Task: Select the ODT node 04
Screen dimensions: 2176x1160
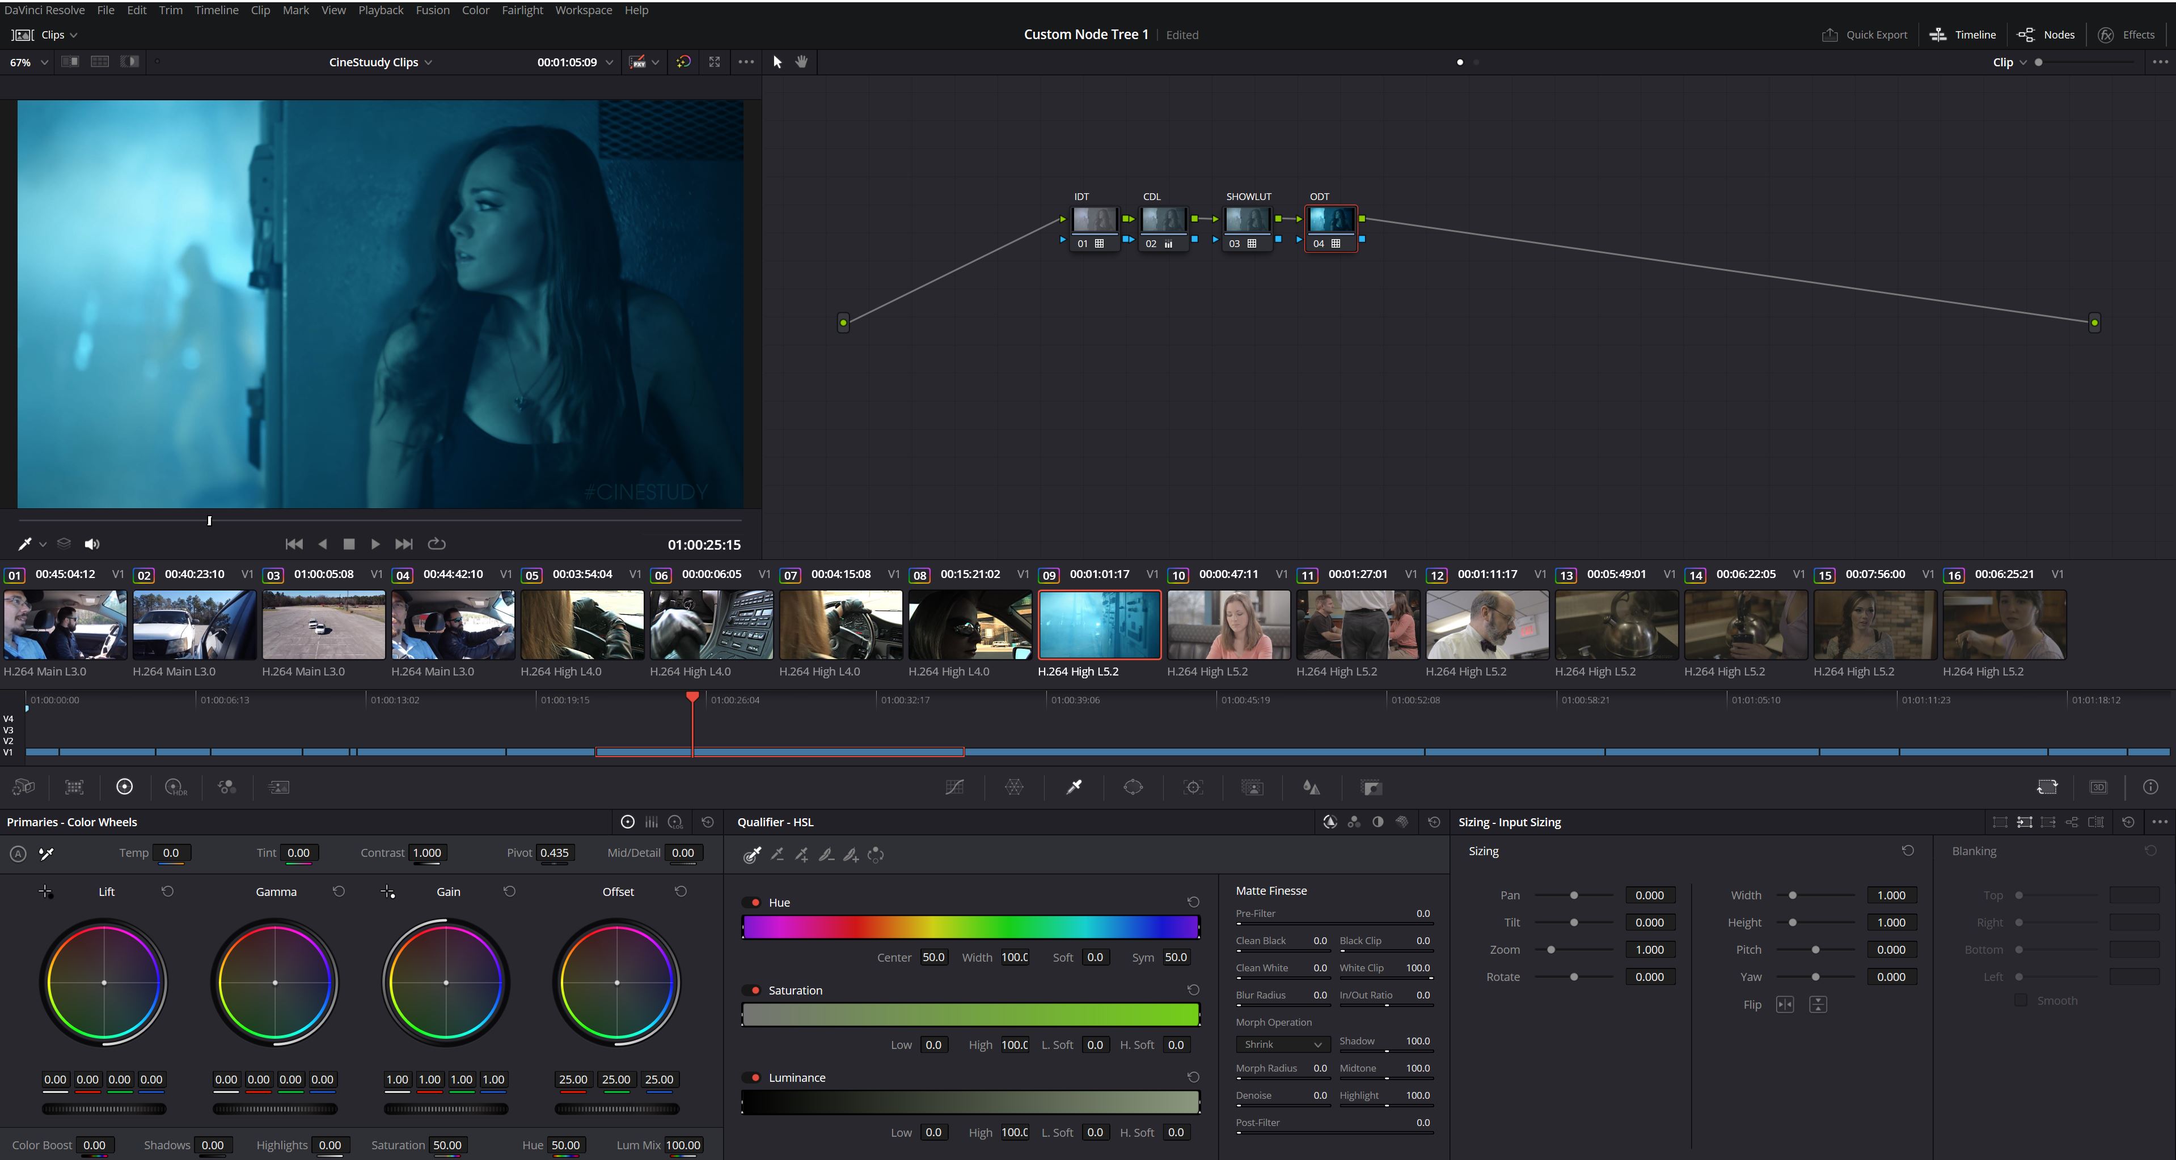Action: point(1331,228)
